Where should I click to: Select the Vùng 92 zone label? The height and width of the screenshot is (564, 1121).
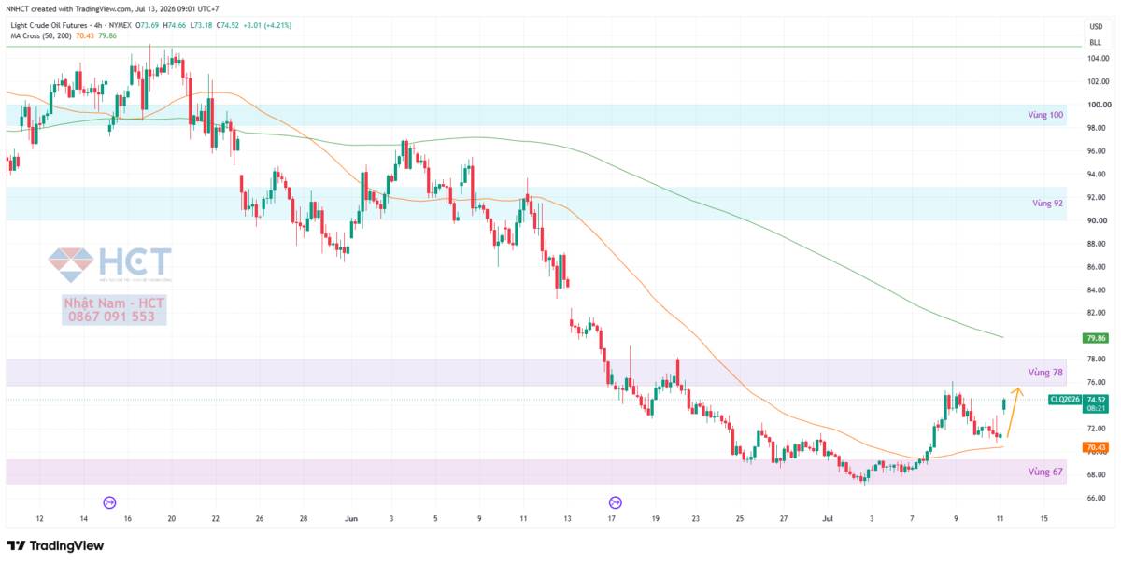(x=1048, y=202)
